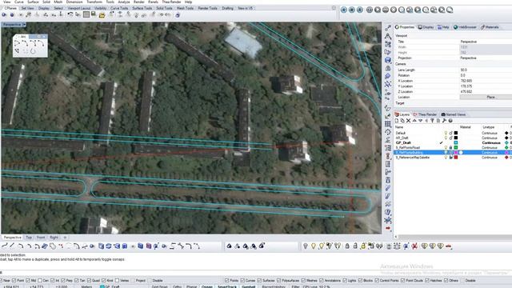Open the Named Views panel tab

coord(454,114)
